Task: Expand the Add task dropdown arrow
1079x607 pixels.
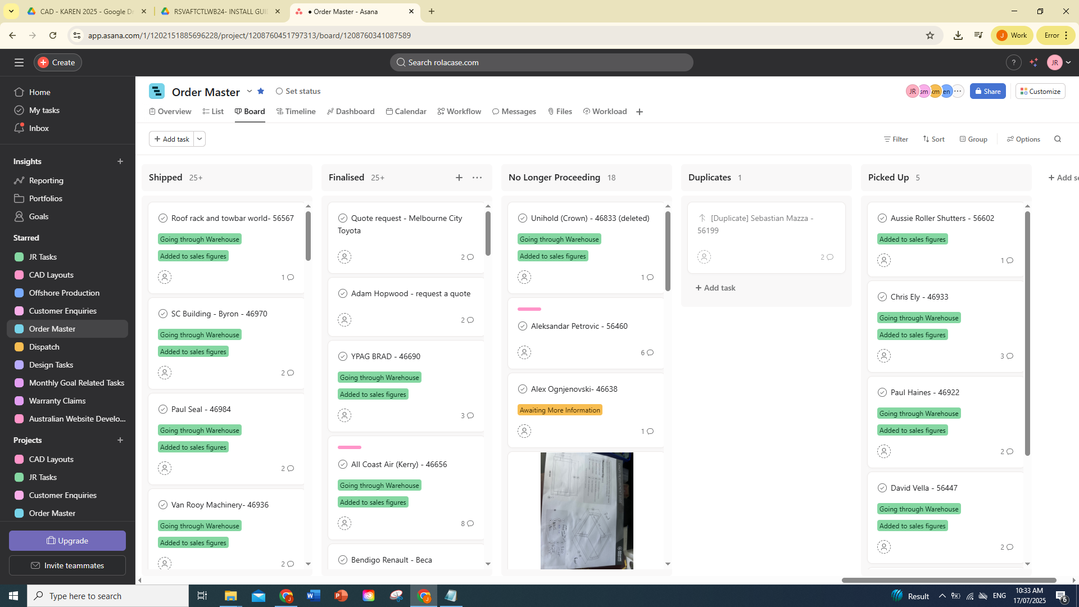Action: click(200, 139)
